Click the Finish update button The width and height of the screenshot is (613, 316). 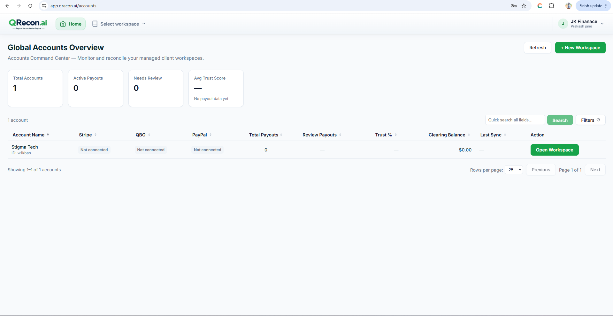coord(593,6)
